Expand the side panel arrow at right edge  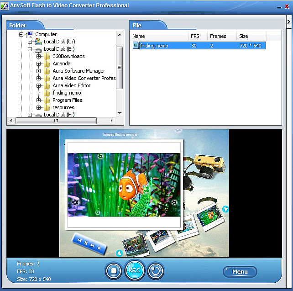coord(289,21)
